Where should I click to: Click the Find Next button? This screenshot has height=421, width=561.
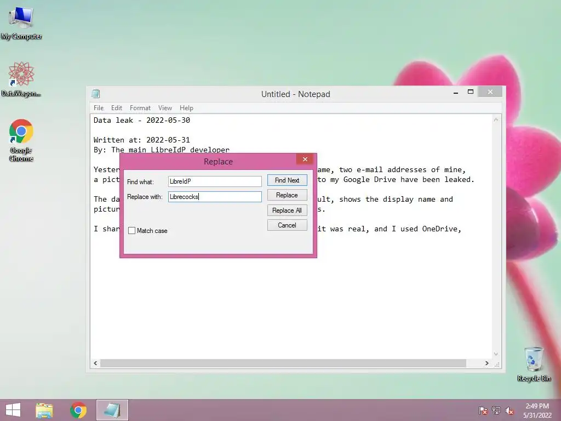287,180
